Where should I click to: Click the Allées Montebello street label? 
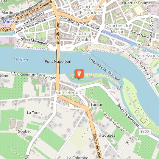[34, 41]
